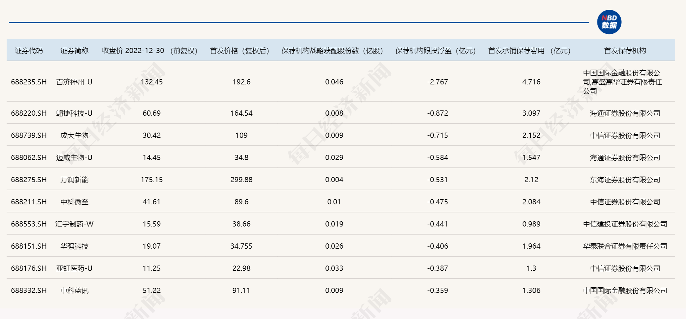The image size is (686, 319).
Task: Select stock name 万润新能
Action: tap(75, 180)
